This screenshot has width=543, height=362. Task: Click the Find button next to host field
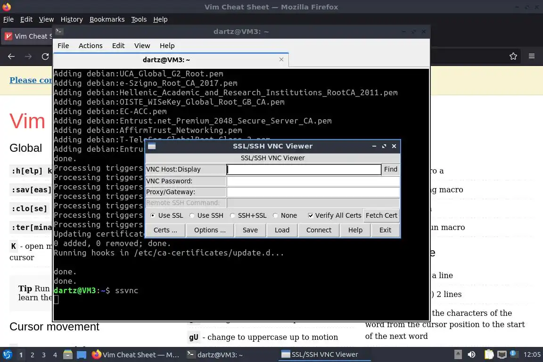point(391,169)
